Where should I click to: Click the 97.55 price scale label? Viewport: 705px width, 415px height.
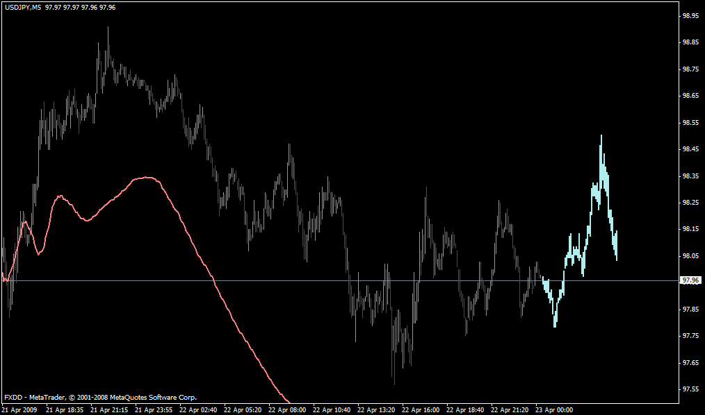coord(690,389)
